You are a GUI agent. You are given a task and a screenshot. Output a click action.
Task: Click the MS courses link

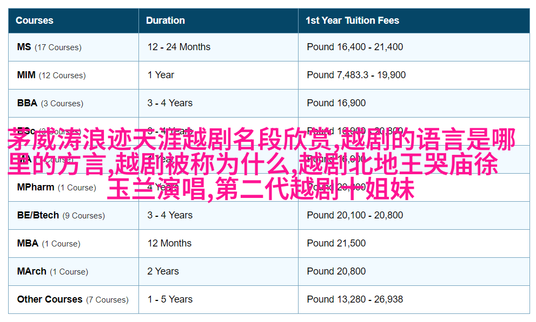pyautogui.click(x=24, y=47)
